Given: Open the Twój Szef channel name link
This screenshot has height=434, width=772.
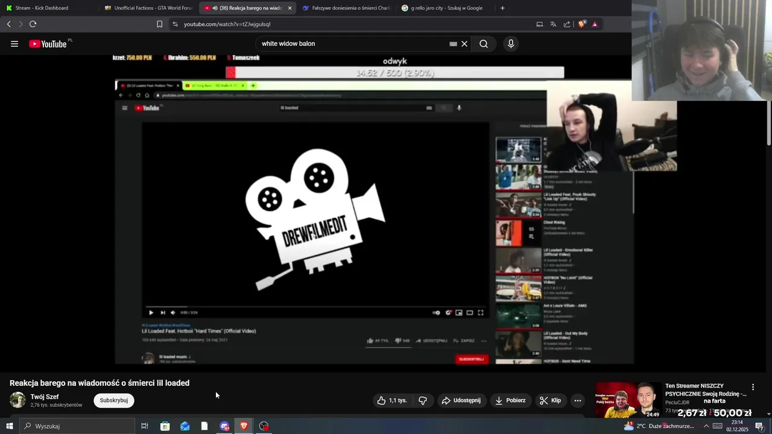Looking at the screenshot, I should (x=45, y=397).
